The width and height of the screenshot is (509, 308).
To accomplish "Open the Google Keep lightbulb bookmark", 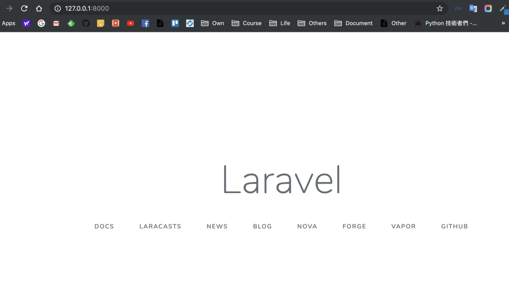I will point(100,23).
